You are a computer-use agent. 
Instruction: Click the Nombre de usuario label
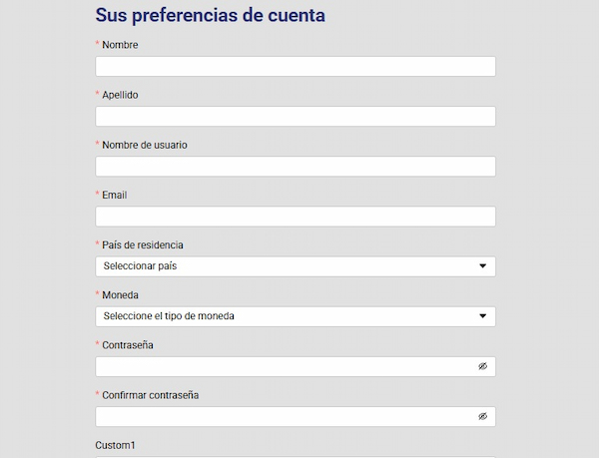(144, 145)
